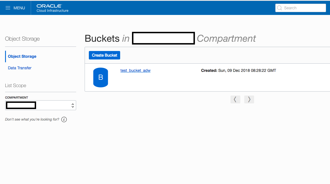330x184 pixels.
Task: Click the compartment selector up-down arrows
Action: point(72,105)
